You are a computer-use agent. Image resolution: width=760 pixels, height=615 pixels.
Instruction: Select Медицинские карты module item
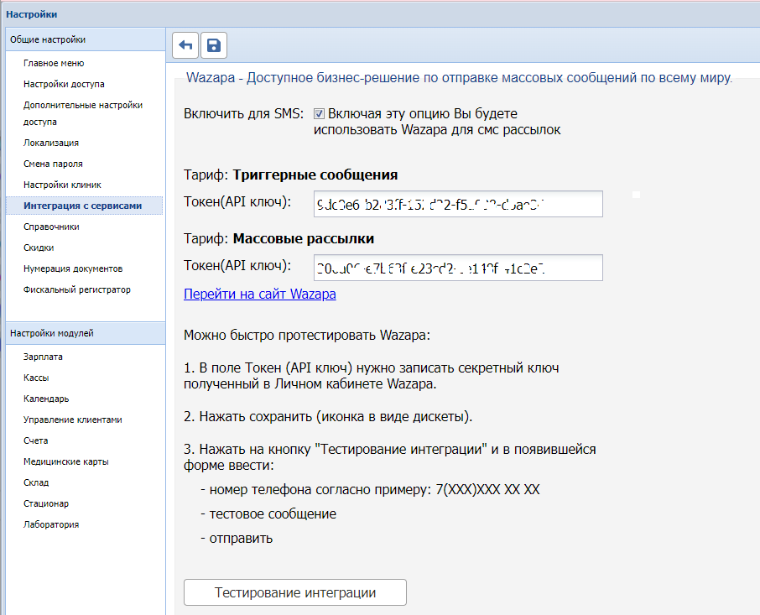[x=65, y=461]
